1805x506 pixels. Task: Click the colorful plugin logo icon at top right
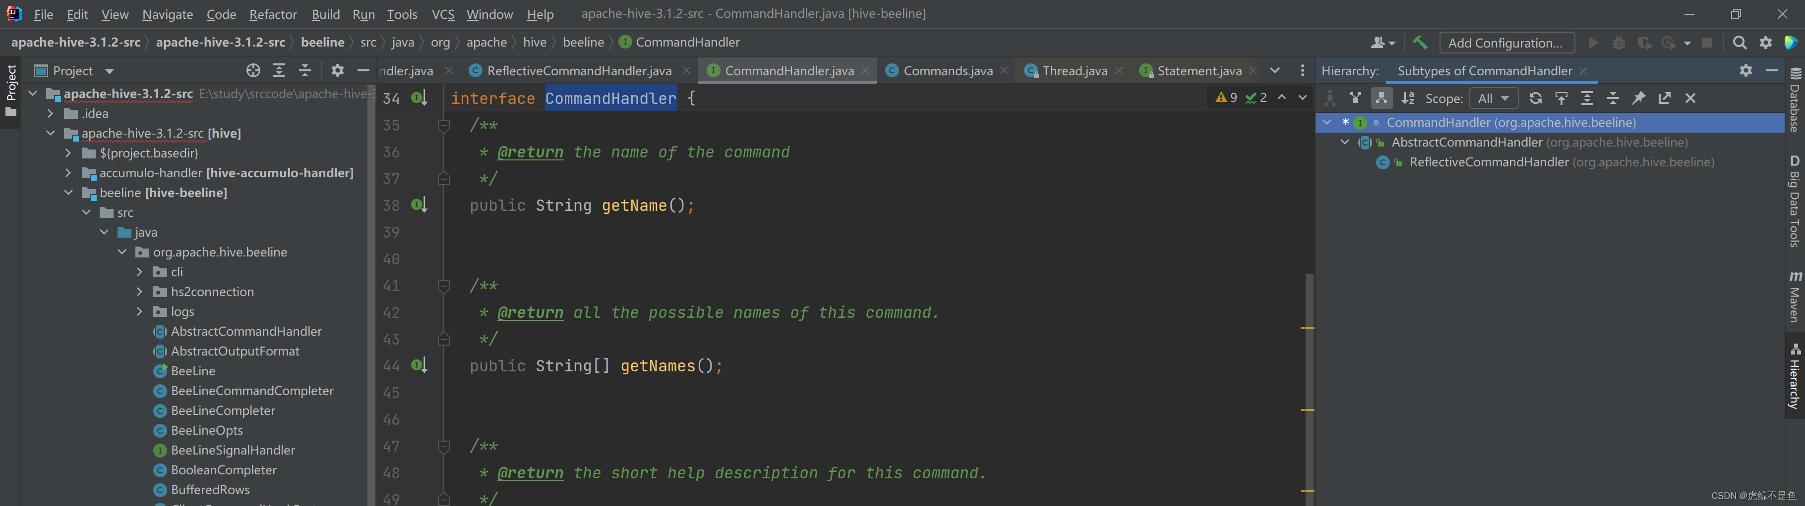click(1792, 43)
